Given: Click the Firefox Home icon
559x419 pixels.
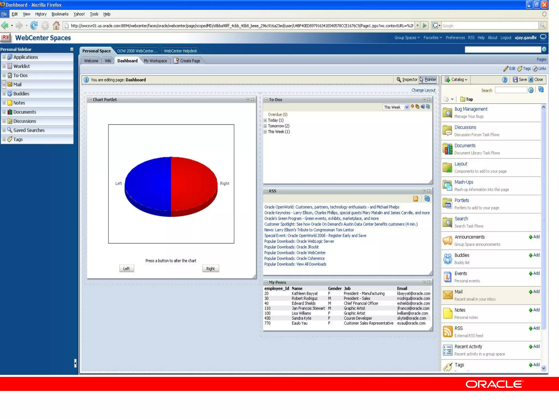Looking at the screenshot, I should coord(56,26).
